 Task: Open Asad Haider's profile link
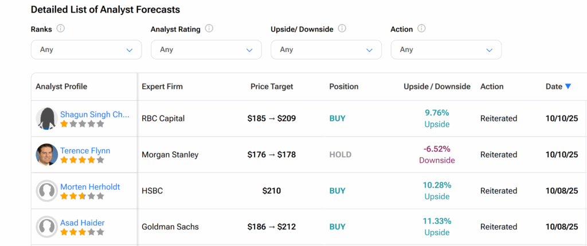coord(83,223)
